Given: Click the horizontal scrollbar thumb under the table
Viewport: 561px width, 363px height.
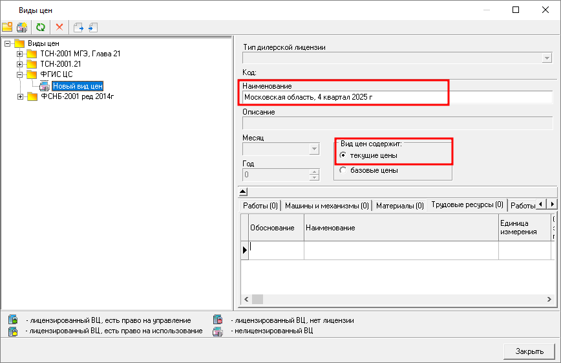Looking at the screenshot, I should (257, 299).
